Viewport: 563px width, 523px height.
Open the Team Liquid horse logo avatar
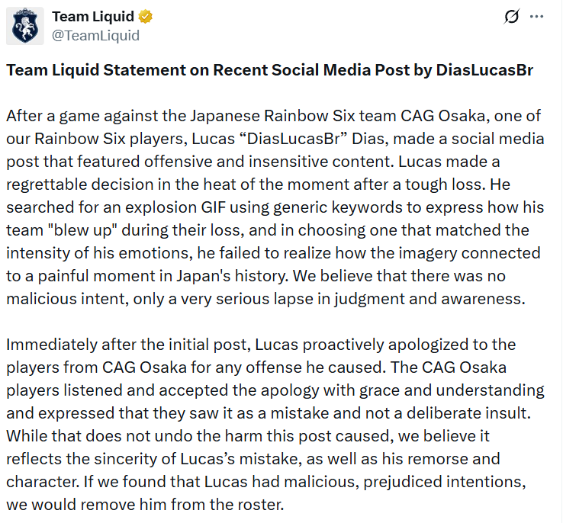tap(25, 26)
